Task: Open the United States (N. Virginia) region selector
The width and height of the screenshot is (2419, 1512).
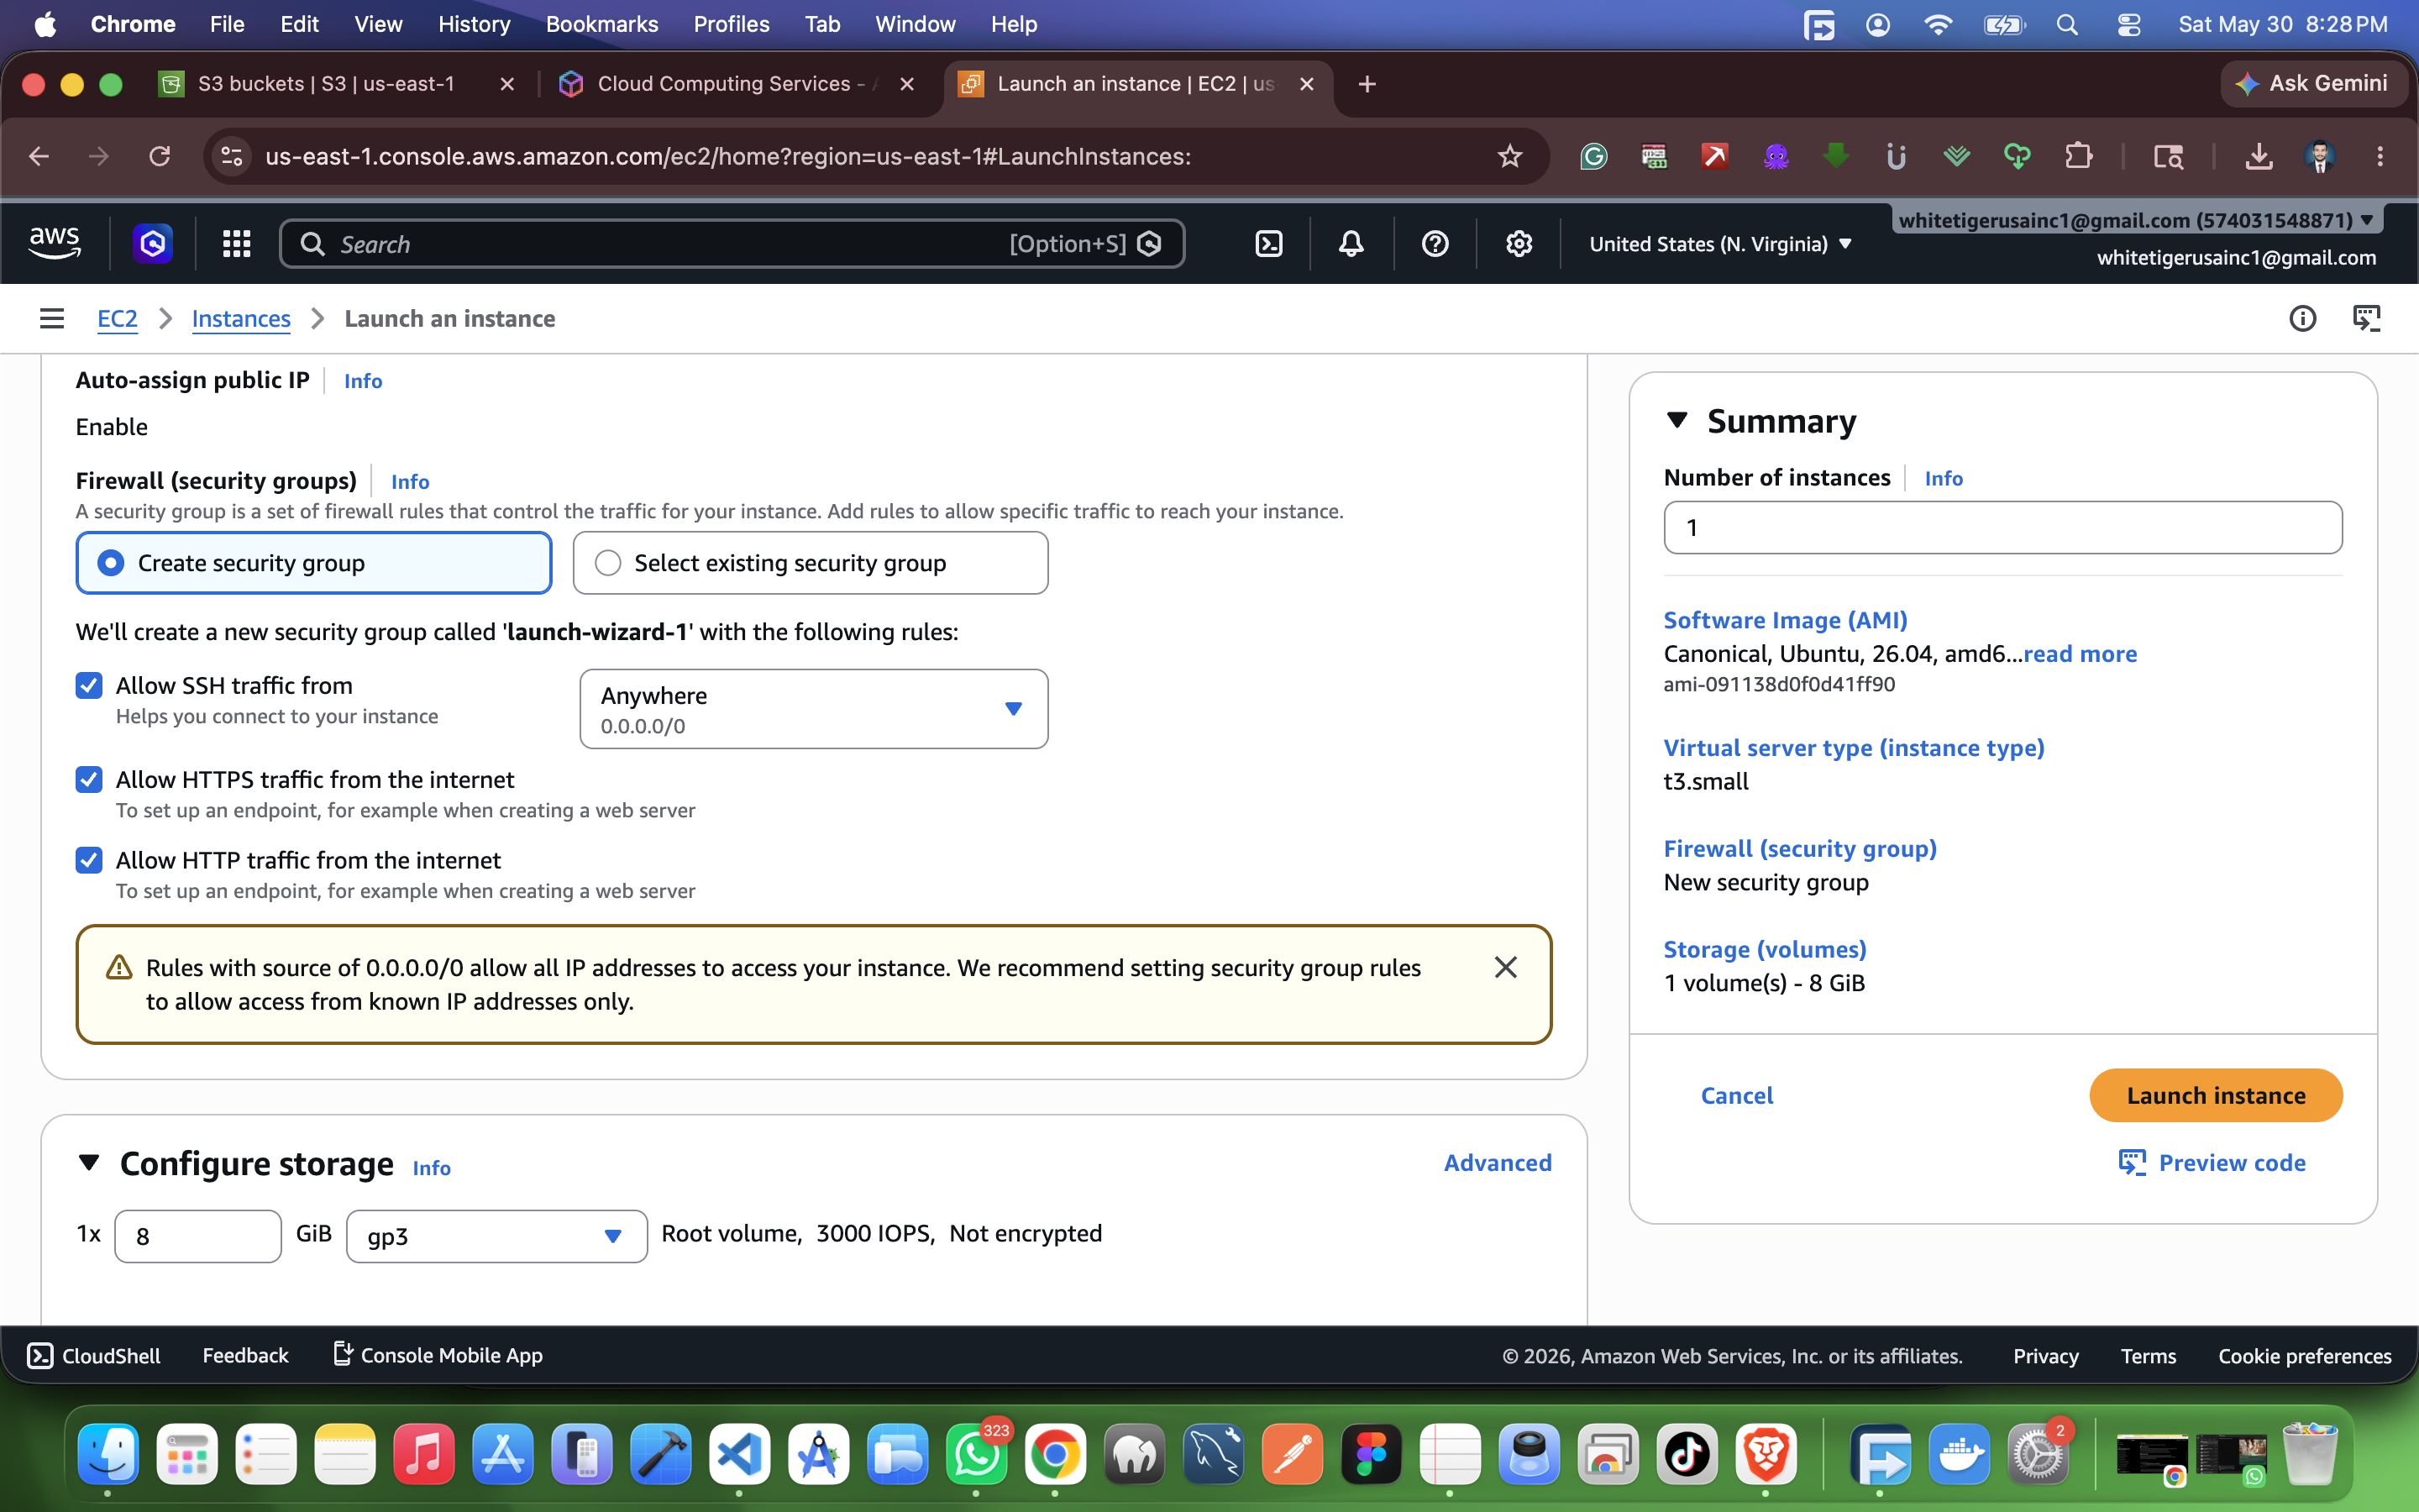Action: click(1720, 244)
